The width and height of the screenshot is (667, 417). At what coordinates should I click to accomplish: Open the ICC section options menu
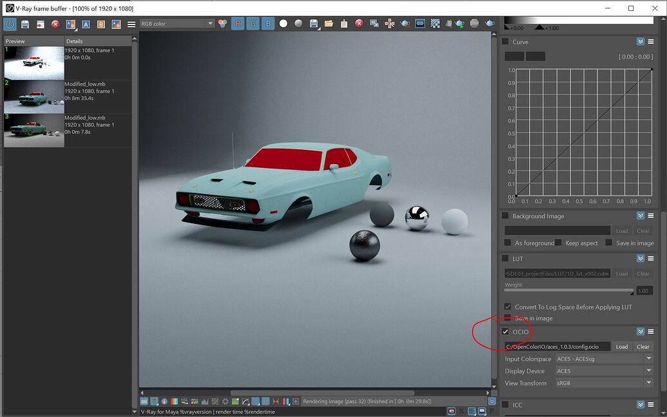pyautogui.click(x=651, y=405)
